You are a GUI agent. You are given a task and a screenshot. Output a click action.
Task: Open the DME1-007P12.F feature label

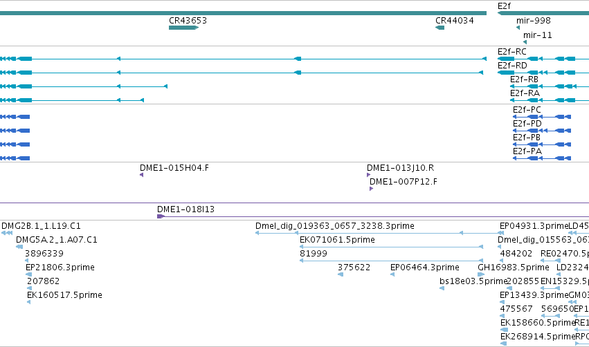pyautogui.click(x=404, y=182)
